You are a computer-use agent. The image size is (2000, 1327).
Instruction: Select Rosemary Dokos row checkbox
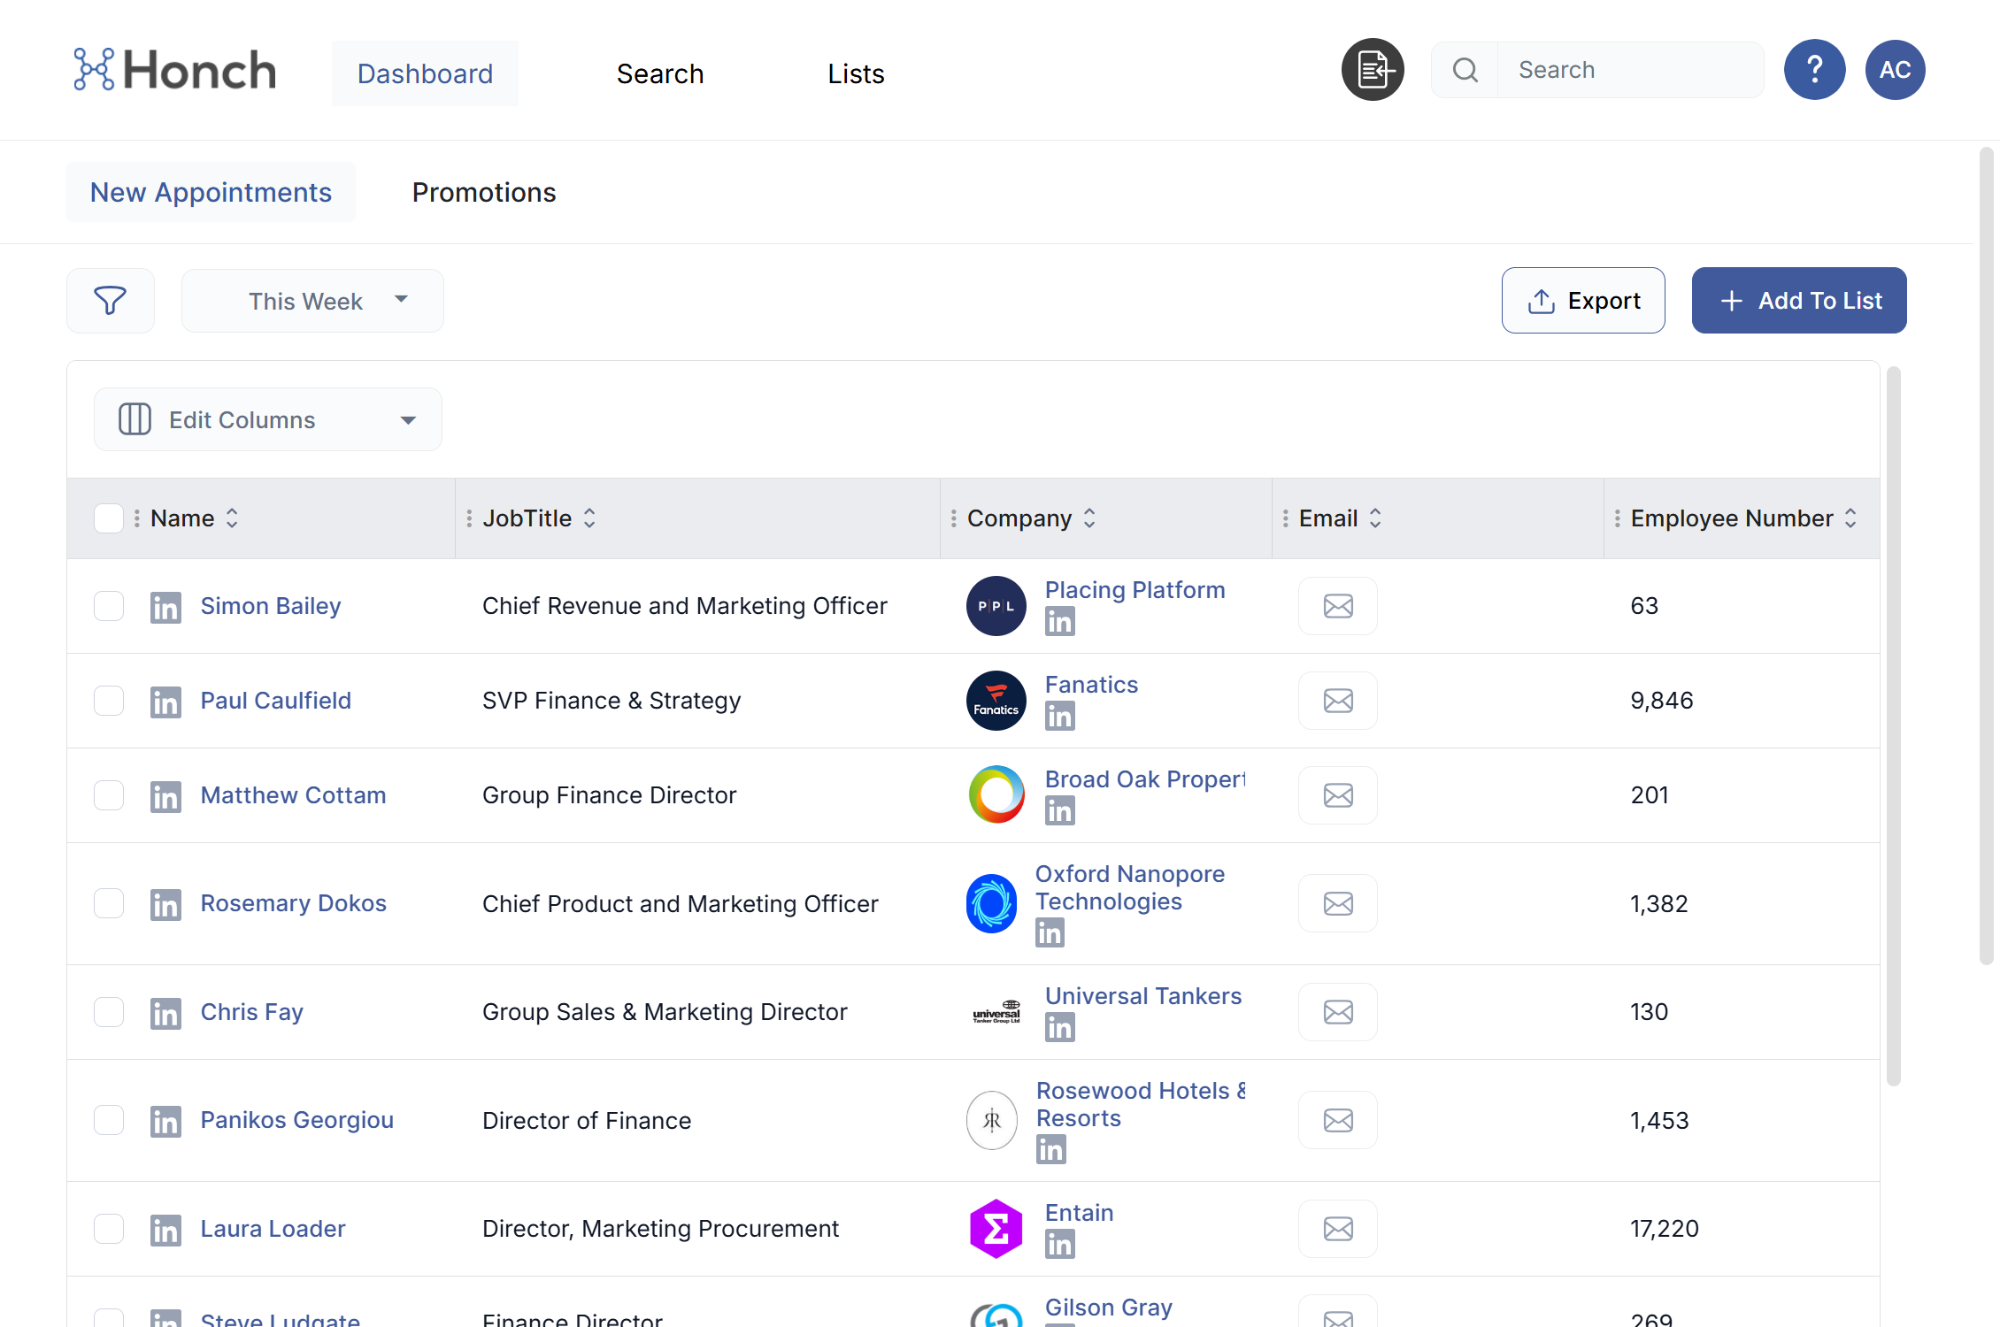coord(109,903)
